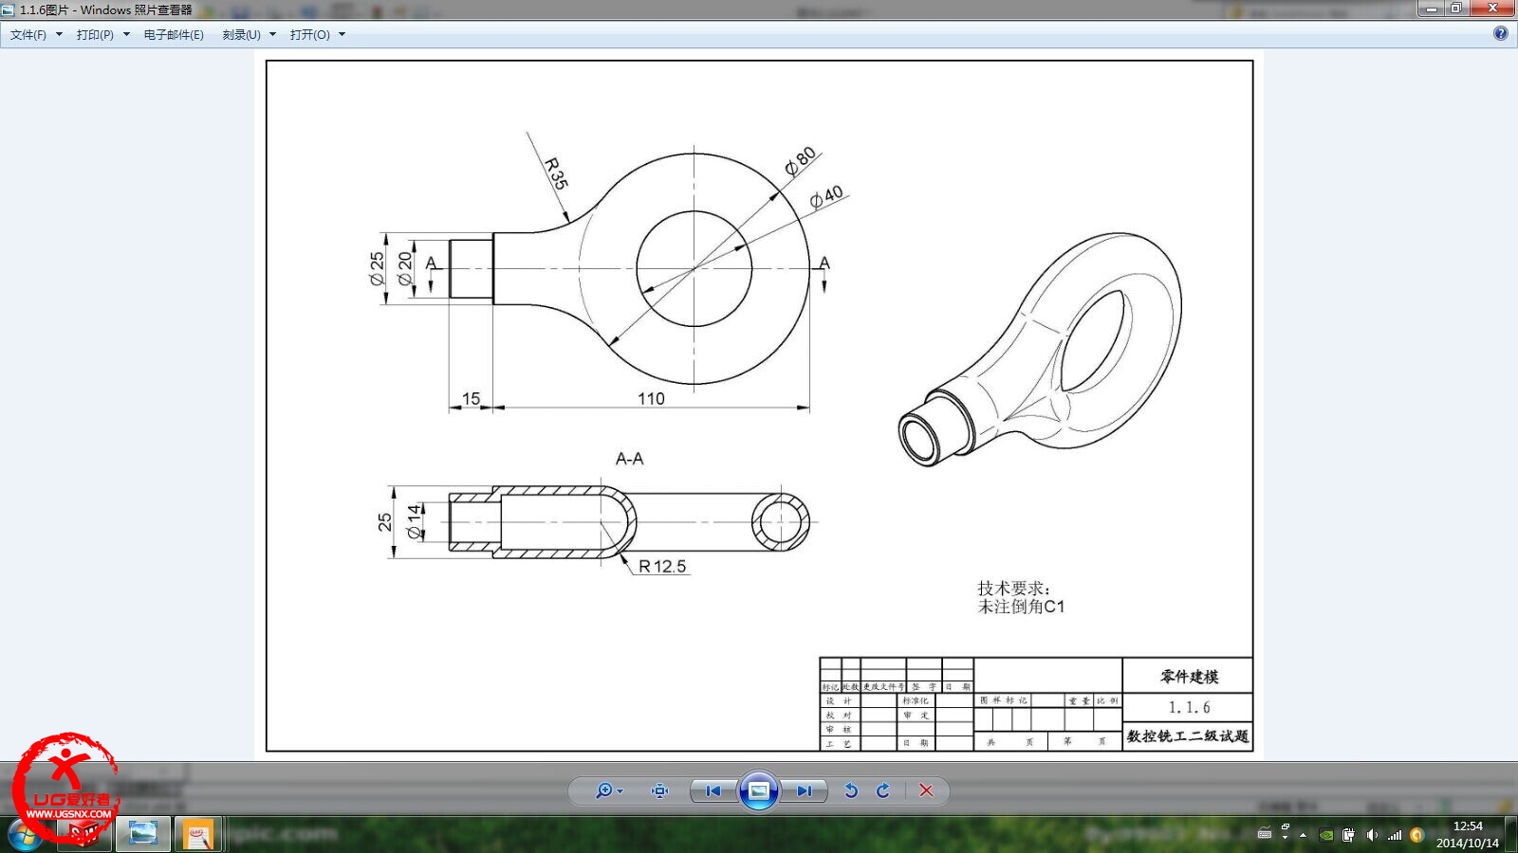Open the Help question mark icon

(1500, 34)
